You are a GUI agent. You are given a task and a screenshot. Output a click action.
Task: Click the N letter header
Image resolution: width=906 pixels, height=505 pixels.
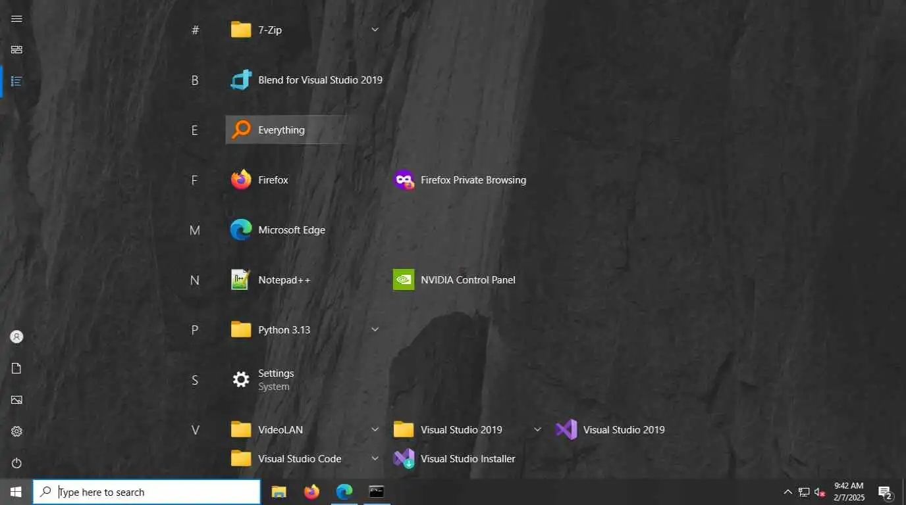point(195,280)
